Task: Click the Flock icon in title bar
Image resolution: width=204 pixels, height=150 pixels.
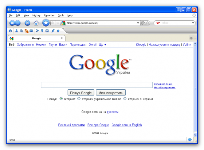Action: (9, 10)
